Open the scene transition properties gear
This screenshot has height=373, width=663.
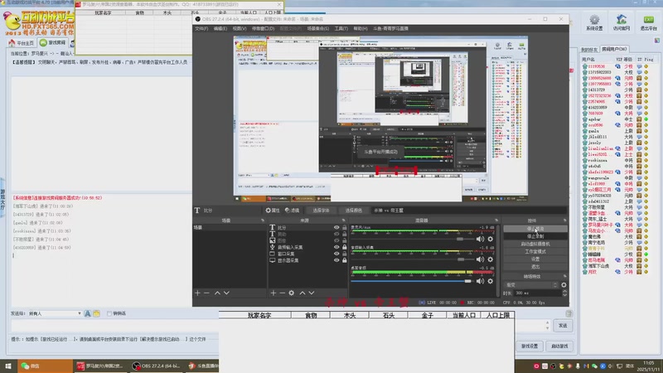[564, 285]
